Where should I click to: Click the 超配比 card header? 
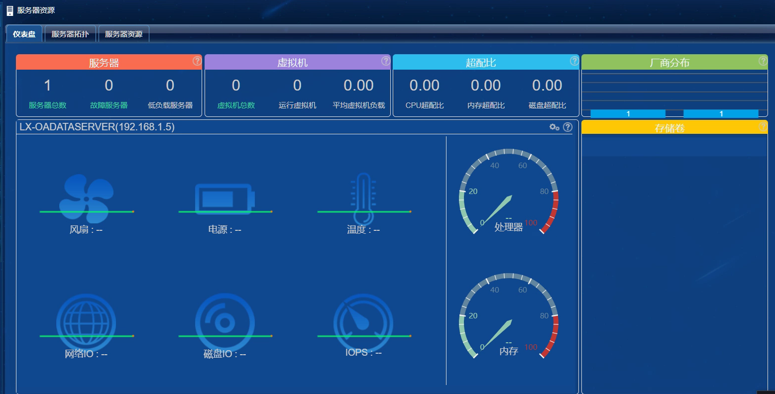(x=486, y=62)
